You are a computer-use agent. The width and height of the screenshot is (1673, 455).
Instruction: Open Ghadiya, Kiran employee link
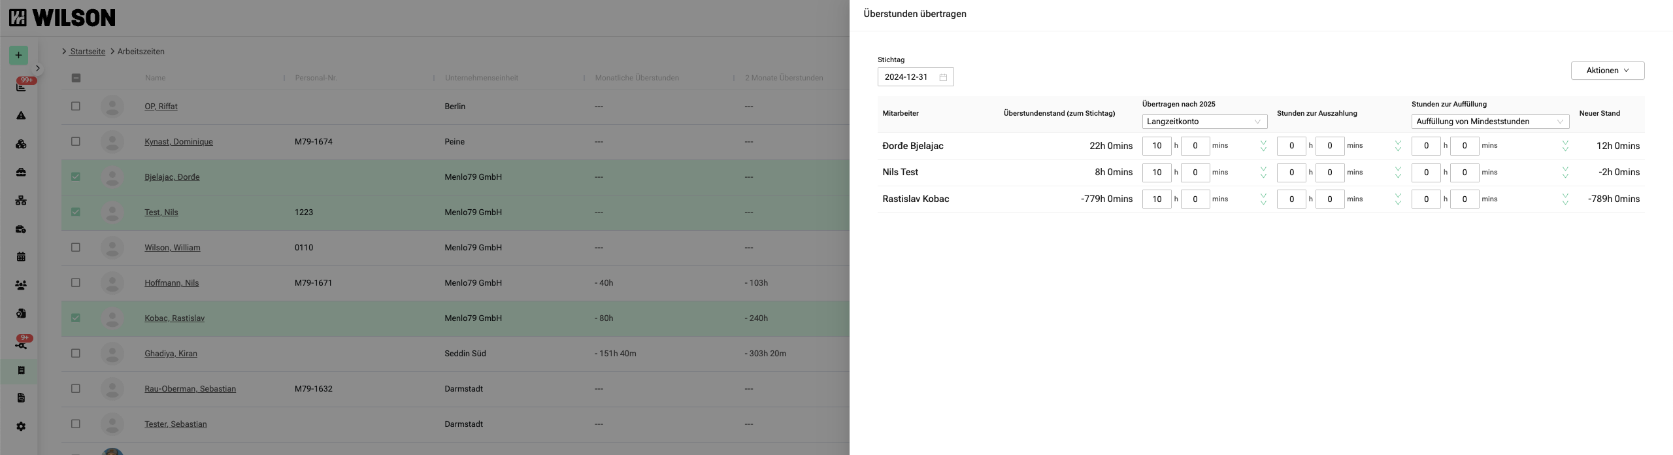click(x=171, y=354)
